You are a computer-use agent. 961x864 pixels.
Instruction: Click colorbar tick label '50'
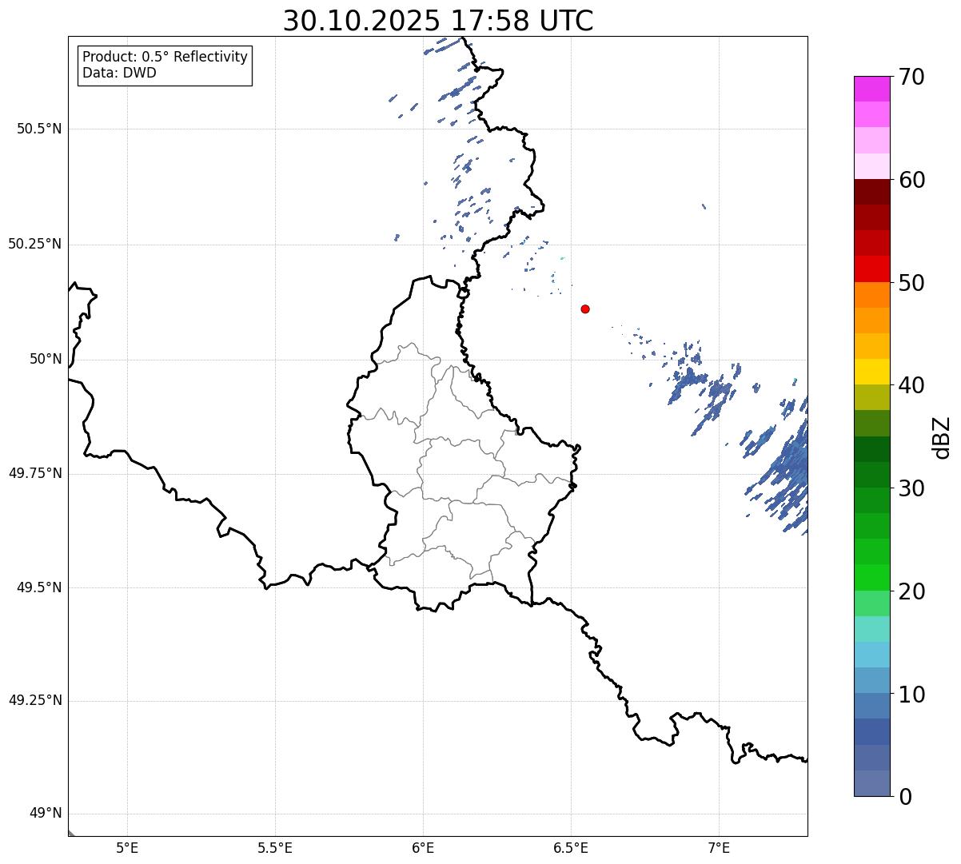click(911, 283)
